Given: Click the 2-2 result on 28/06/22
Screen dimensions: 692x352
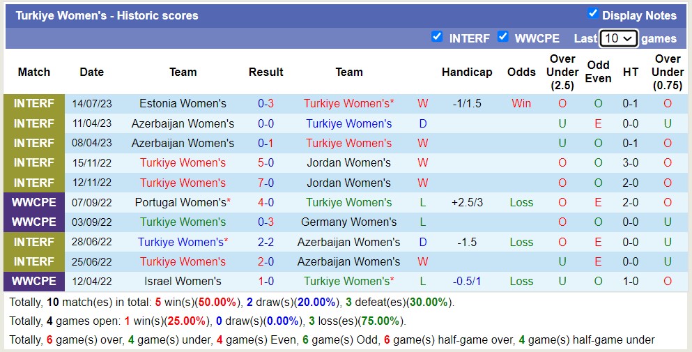Looking at the screenshot, I should pyautogui.click(x=266, y=242).
